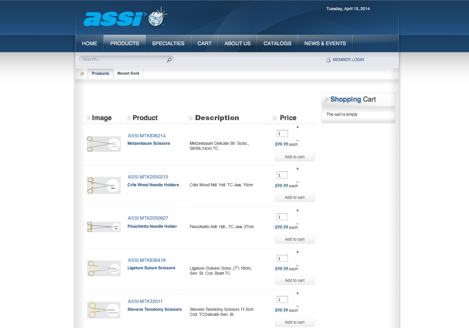The width and height of the screenshot is (469, 328).
Task: View the Stevens Tenotomy Scissors thumbnail
Action: 104,310
